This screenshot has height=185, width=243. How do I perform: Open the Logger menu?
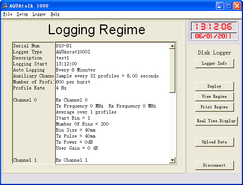pos(39,14)
